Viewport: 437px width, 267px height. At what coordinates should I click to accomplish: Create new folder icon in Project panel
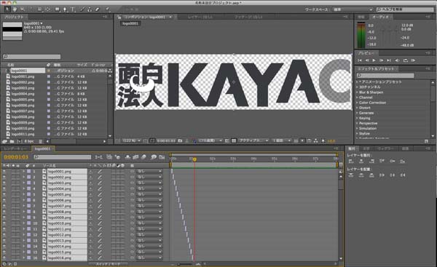coord(12,141)
